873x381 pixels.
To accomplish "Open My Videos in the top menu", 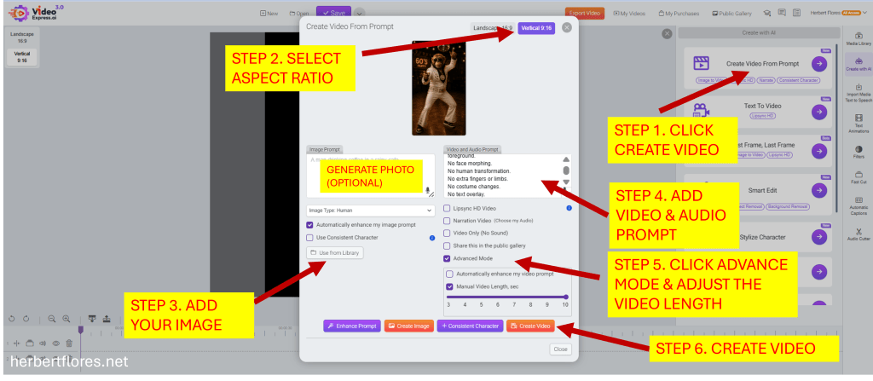I will click(630, 13).
